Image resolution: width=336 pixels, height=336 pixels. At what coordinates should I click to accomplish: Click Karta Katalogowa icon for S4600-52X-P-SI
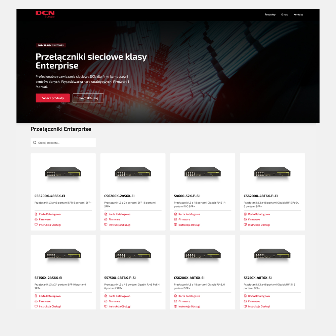(175, 214)
